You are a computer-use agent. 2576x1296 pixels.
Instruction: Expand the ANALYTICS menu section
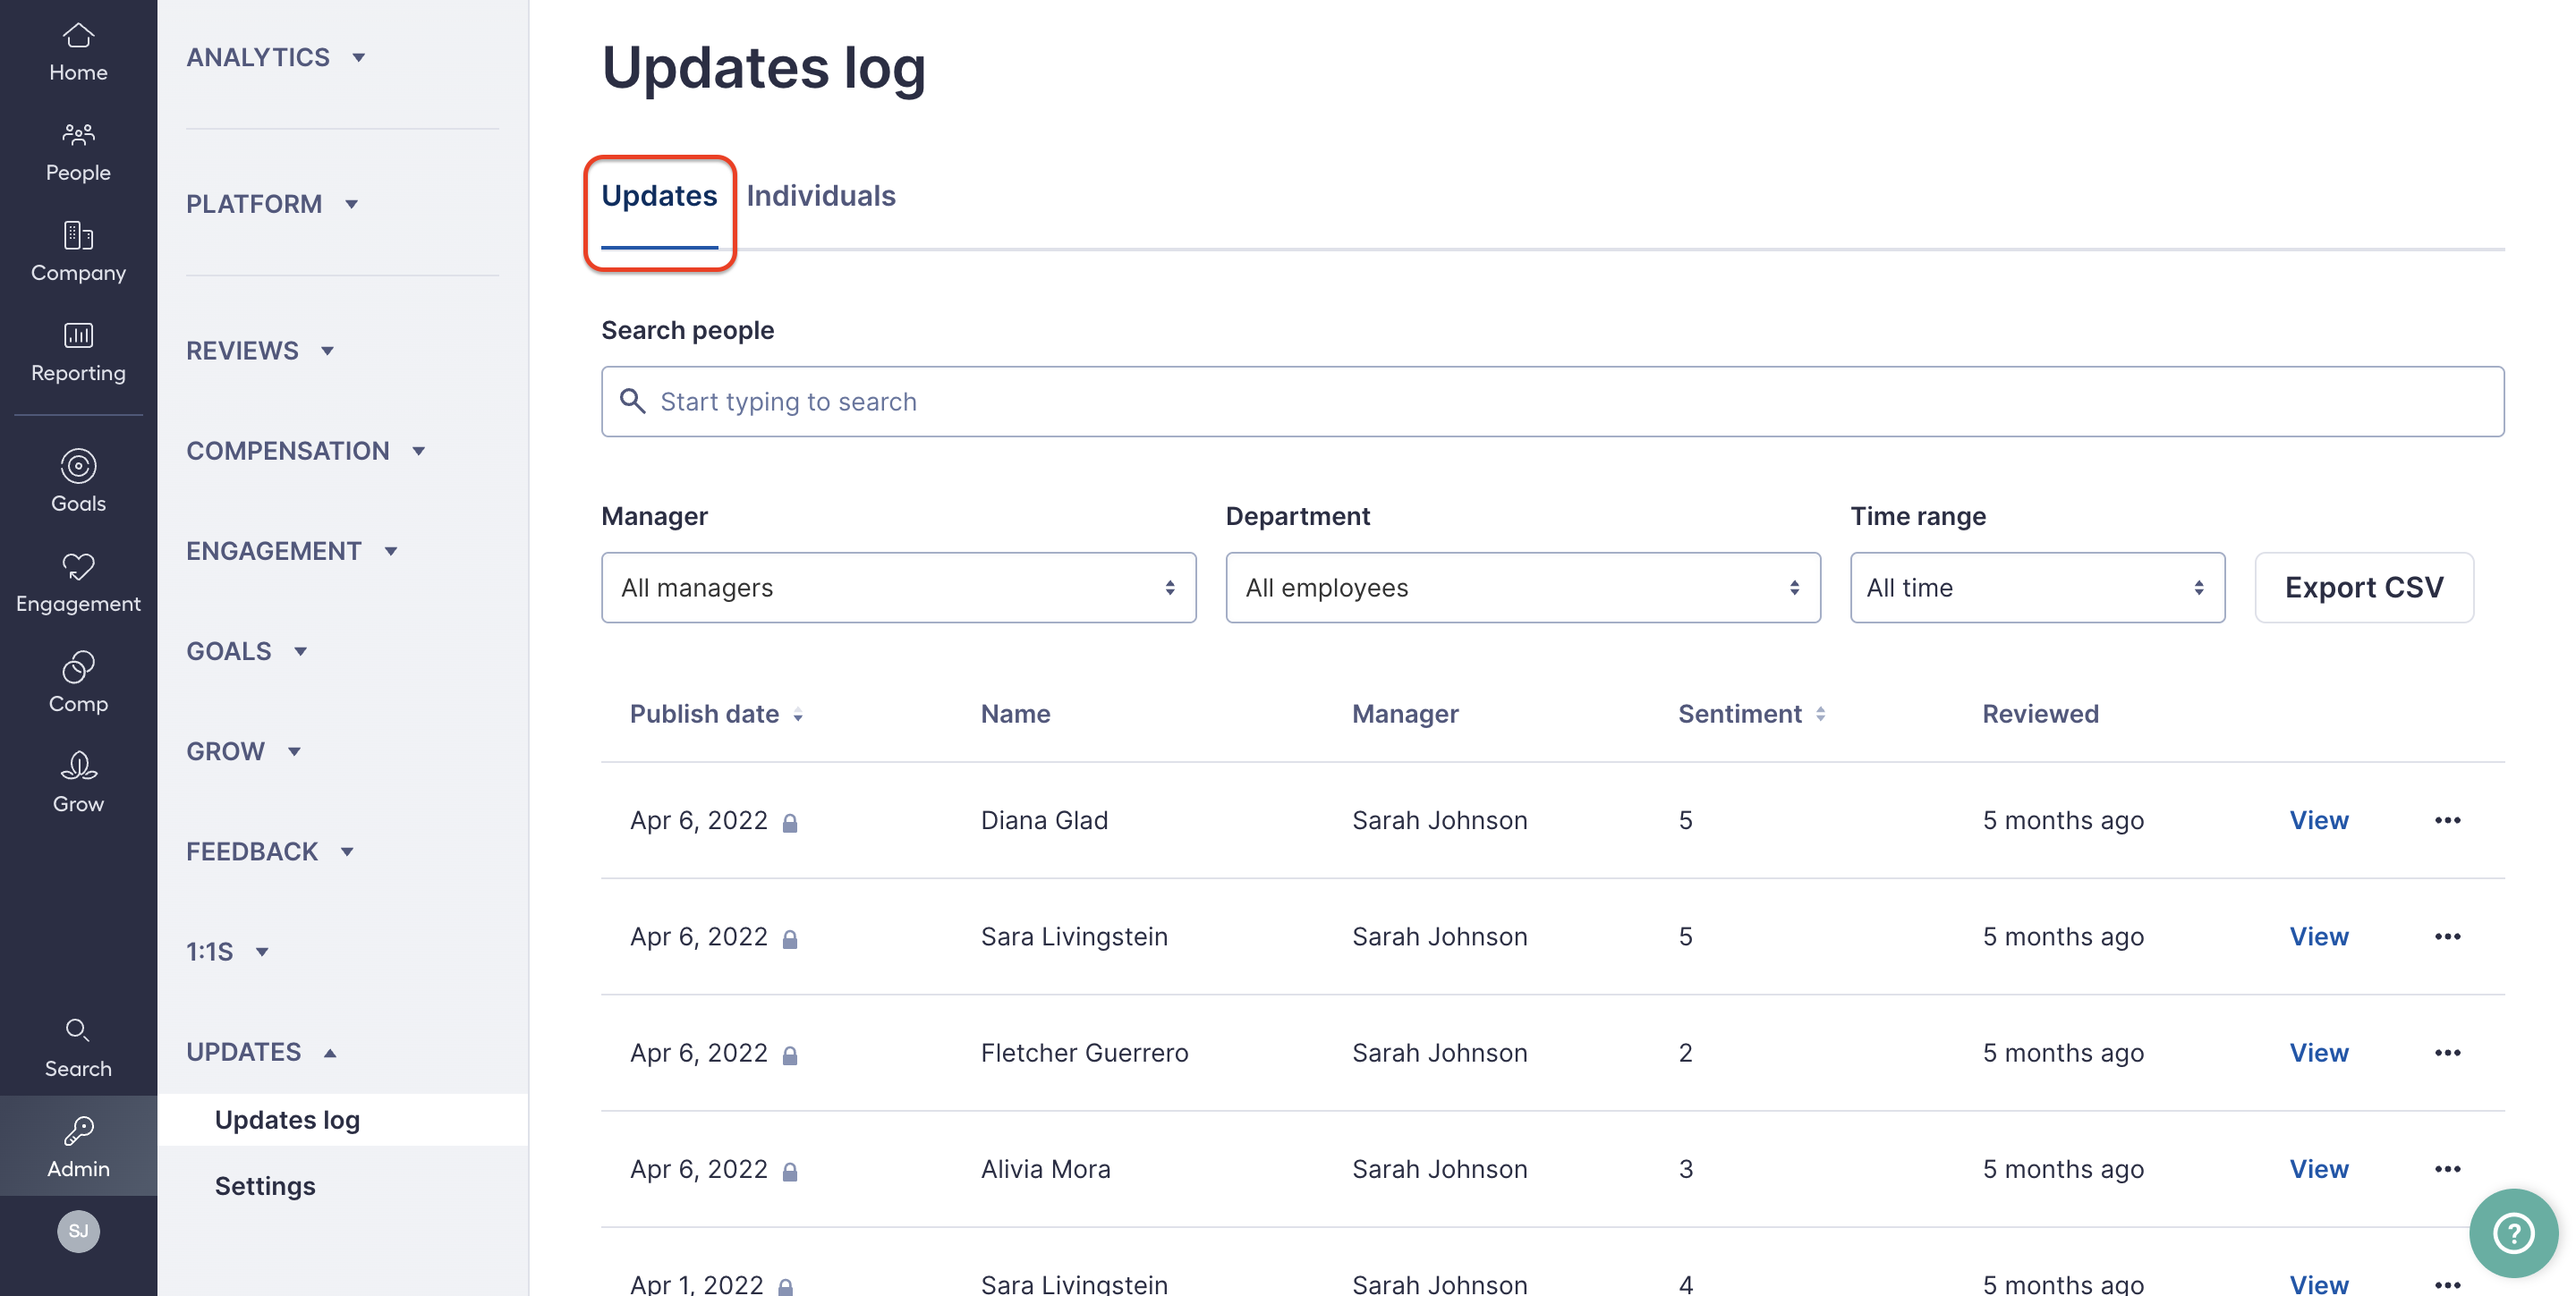(x=277, y=58)
